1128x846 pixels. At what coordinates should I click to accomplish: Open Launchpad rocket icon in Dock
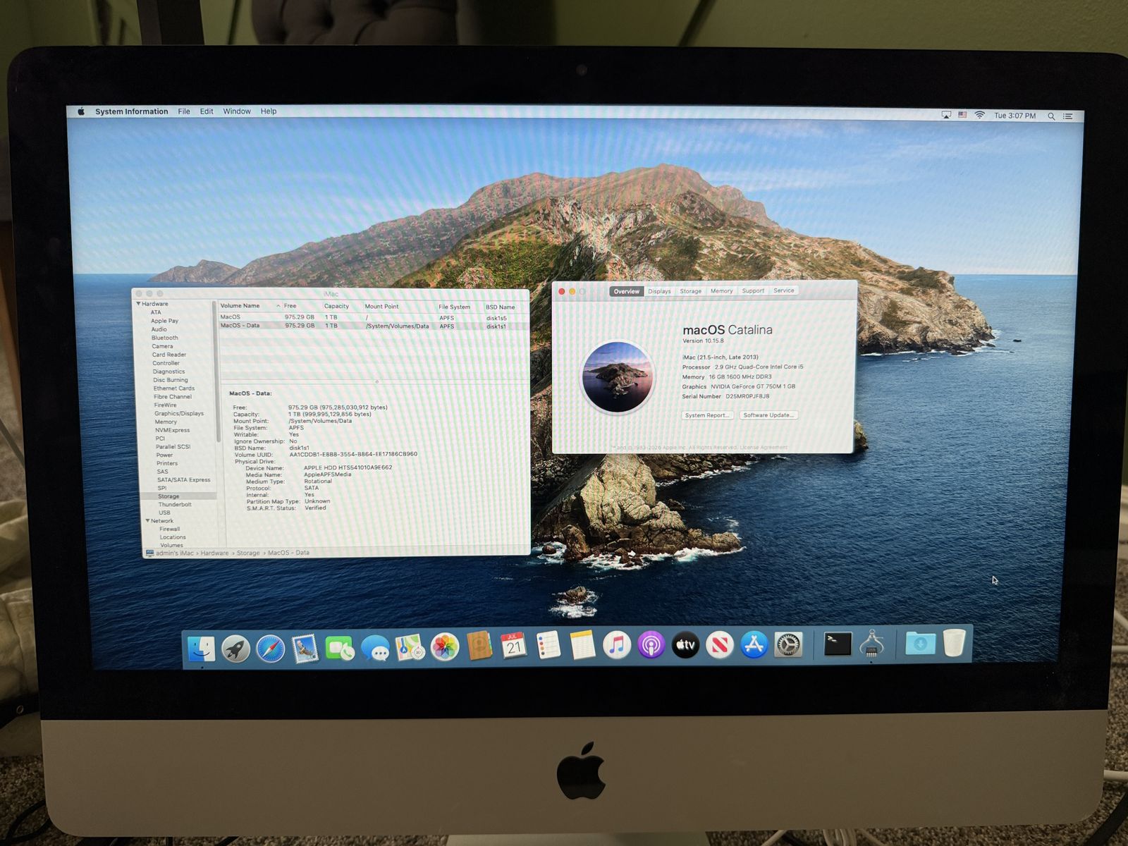click(x=236, y=648)
